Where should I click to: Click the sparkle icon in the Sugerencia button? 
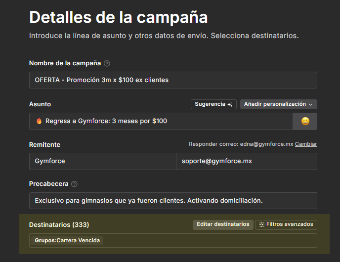click(x=230, y=104)
